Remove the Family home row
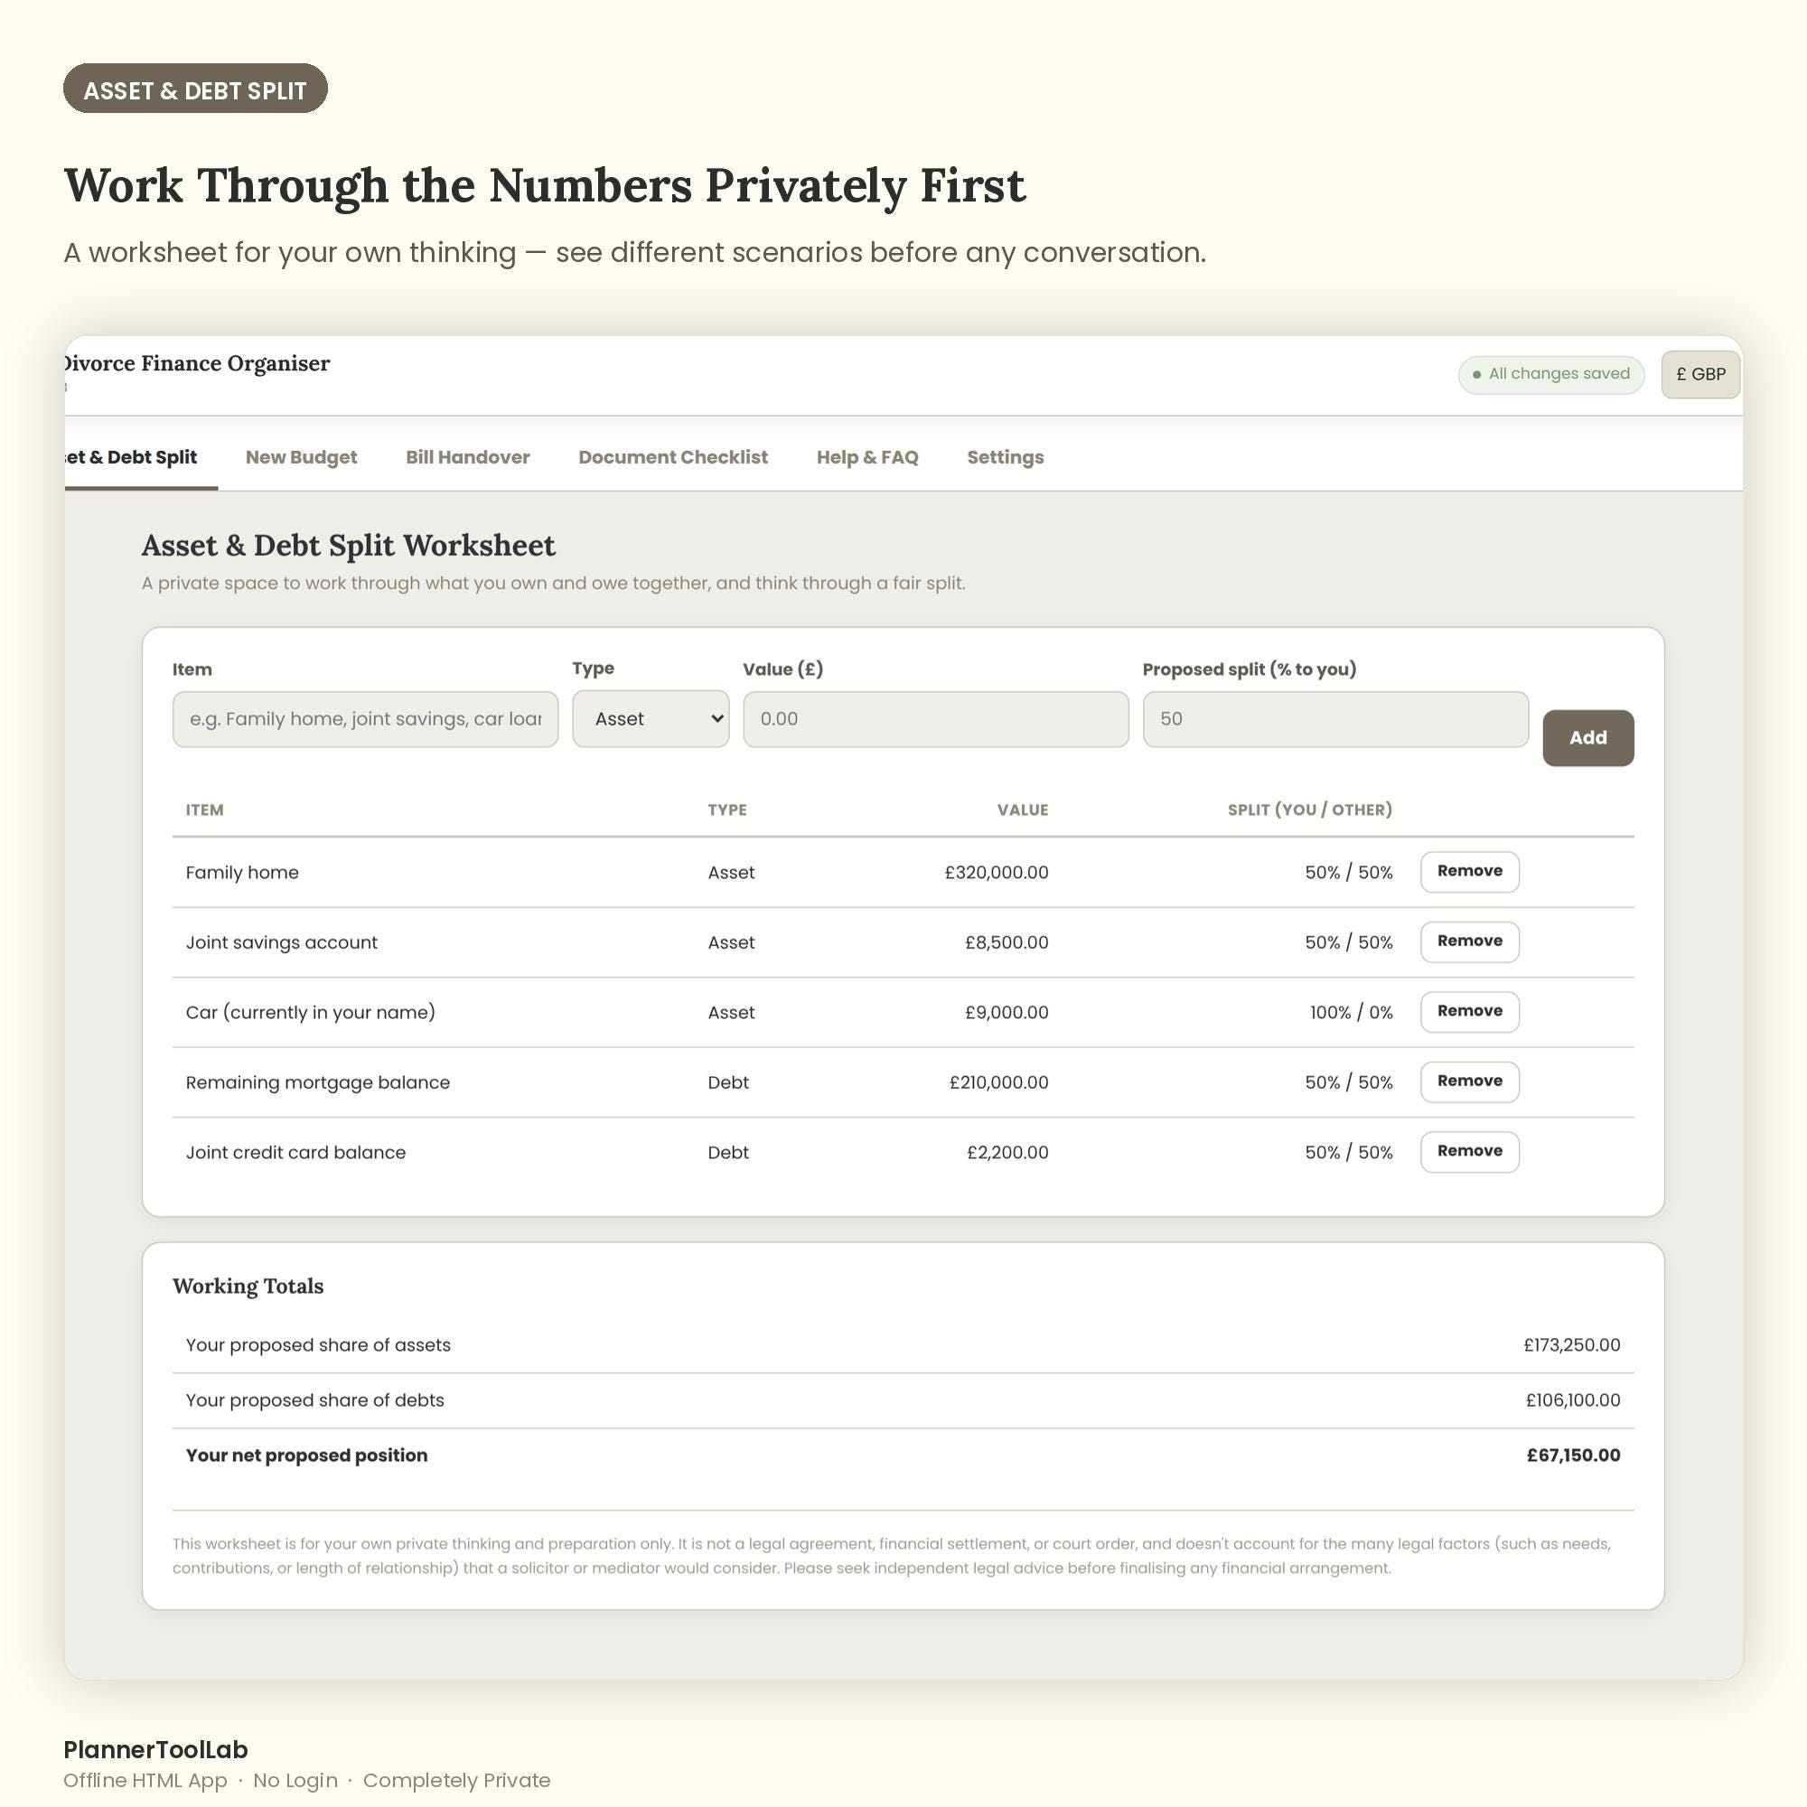Viewport: 1807px width, 1807px height. point(1469,871)
